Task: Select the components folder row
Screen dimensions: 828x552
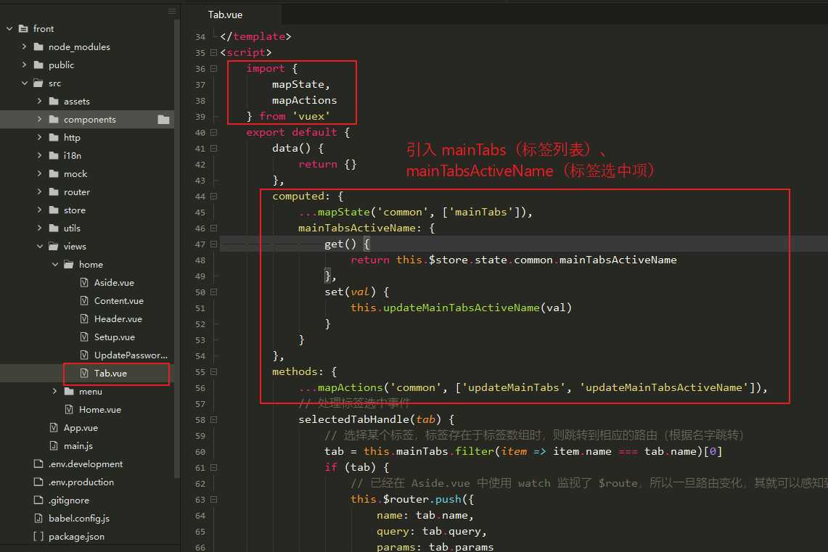Action: tap(87, 119)
